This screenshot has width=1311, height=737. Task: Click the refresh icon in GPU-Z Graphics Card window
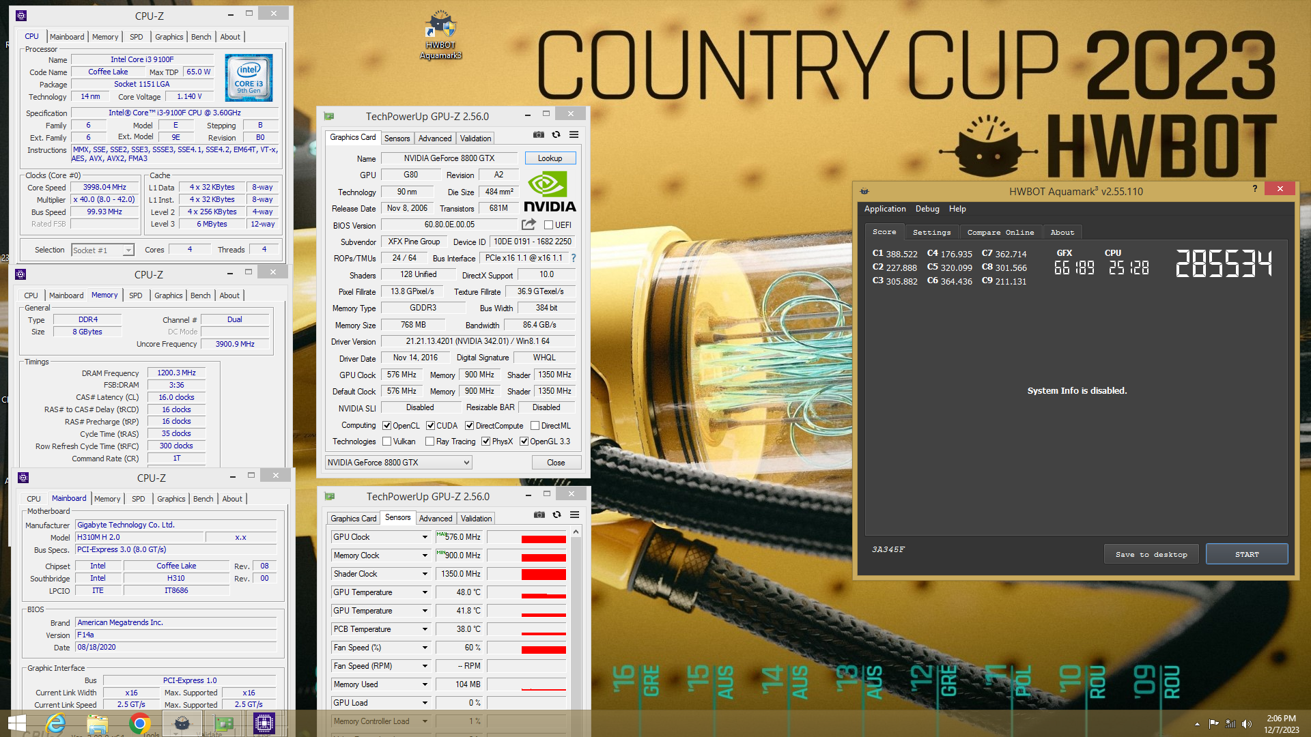point(556,135)
